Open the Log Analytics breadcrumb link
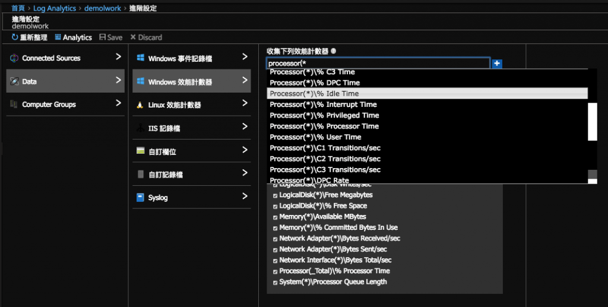Image resolution: width=608 pixels, height=307 pixels. 55,8
